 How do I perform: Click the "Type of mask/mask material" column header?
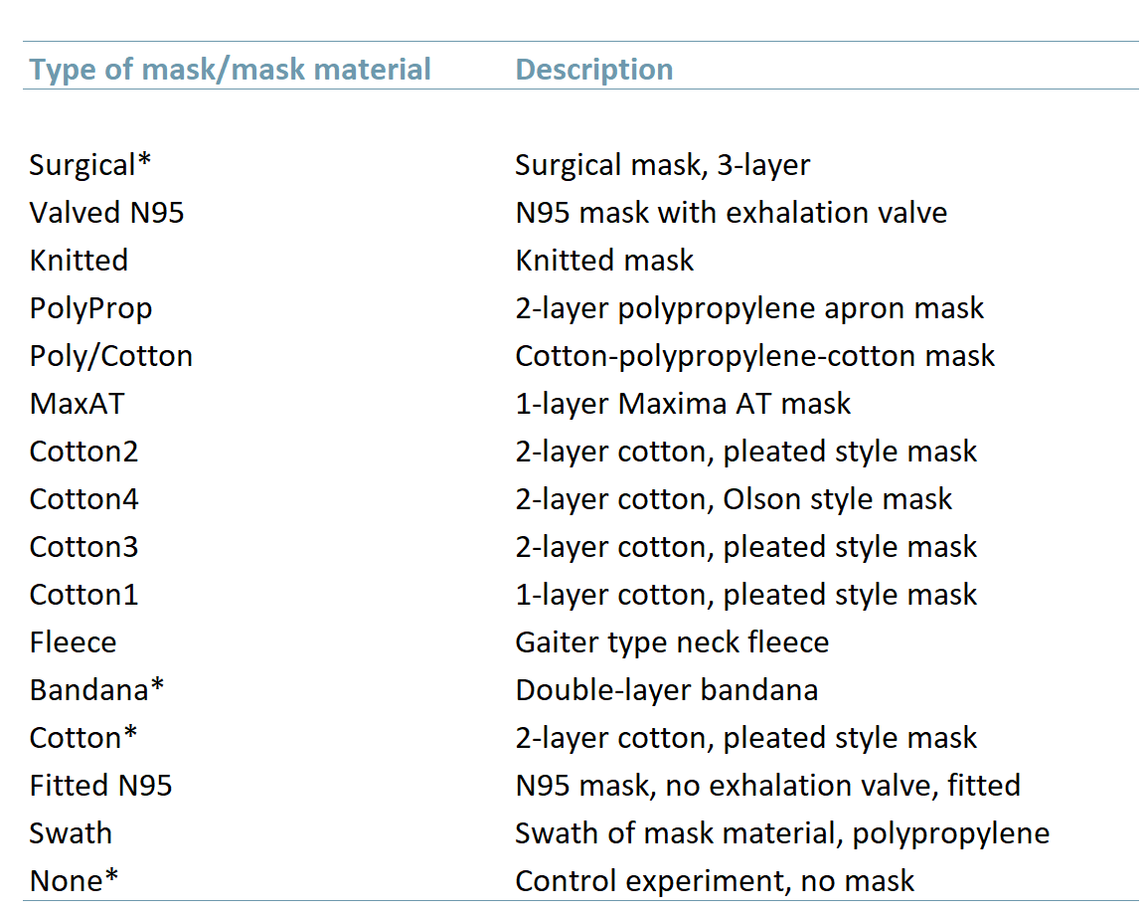click(x=230, y=70)
